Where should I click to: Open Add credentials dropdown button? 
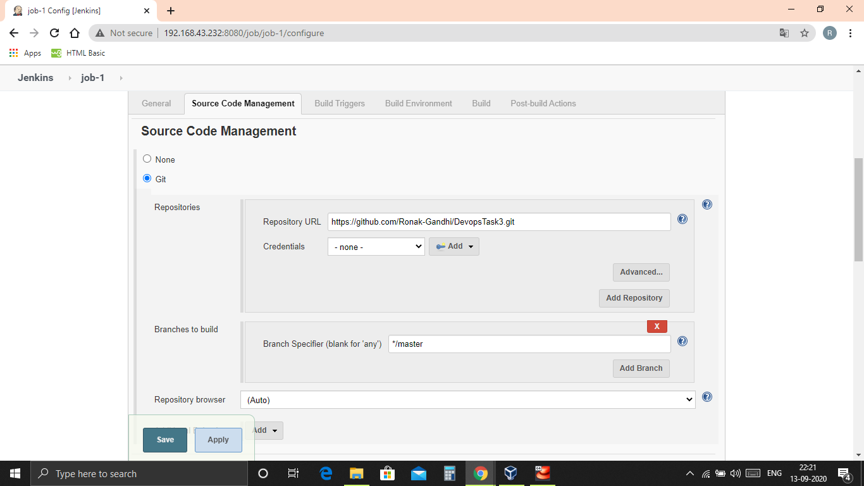pyautogui.click(x=454, y=246)
